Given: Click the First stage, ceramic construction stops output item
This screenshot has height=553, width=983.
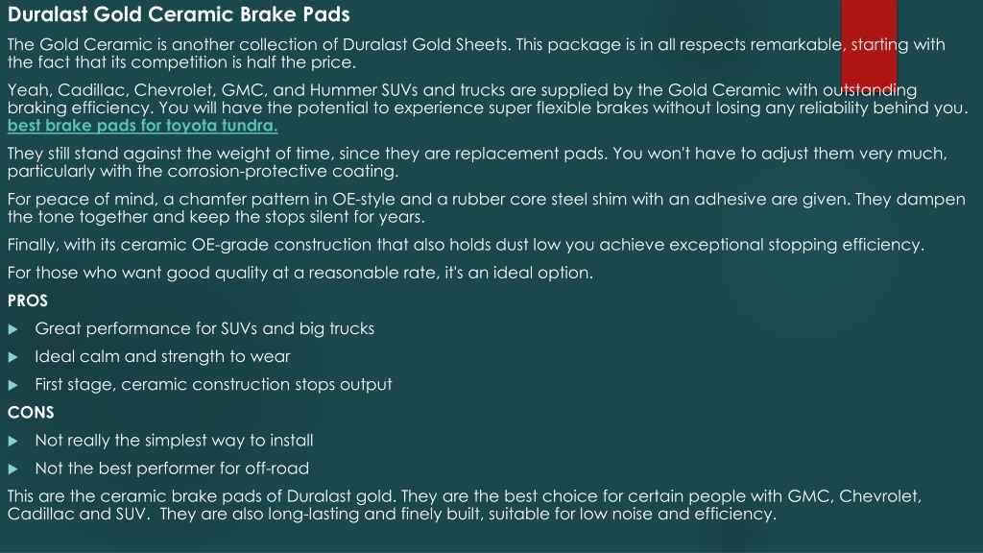Looking at the screenshot, I should coord(213,384).
